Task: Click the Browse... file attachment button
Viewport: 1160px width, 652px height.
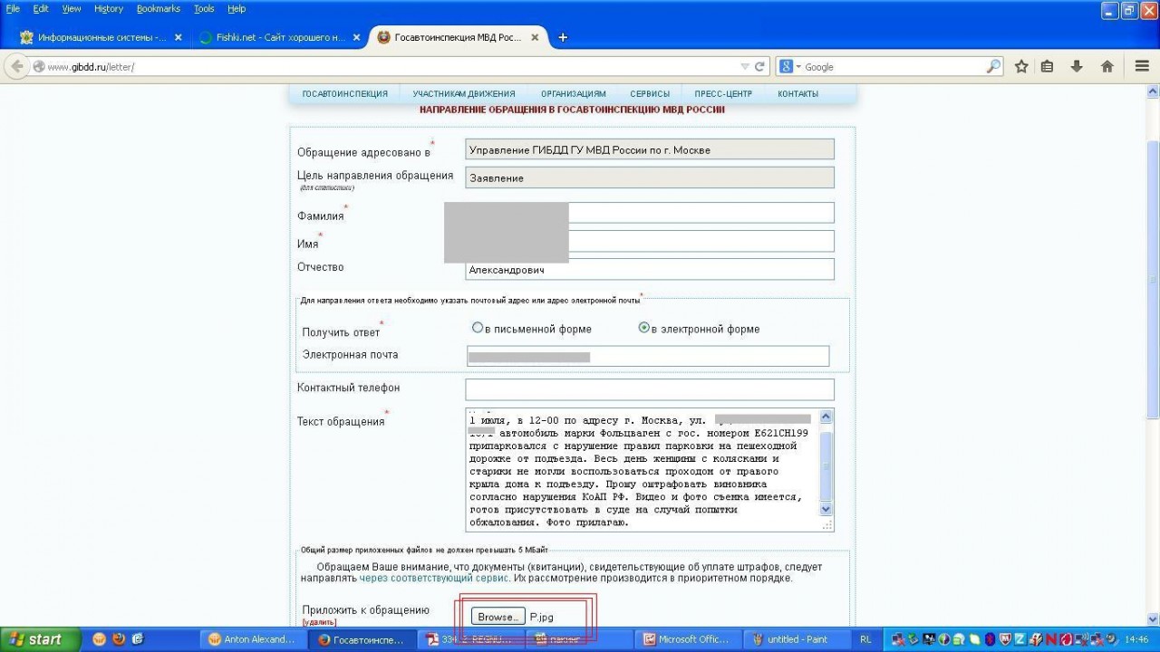Action: point(498,617)
